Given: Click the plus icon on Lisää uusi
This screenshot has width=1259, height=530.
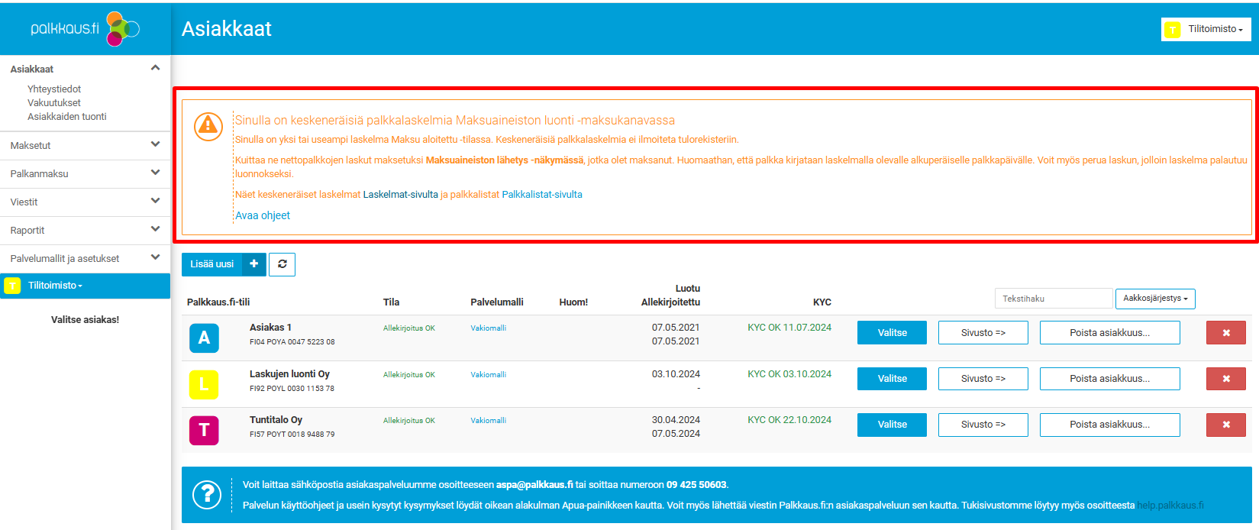Looking at the screenshot, I should tap(254, 264).
